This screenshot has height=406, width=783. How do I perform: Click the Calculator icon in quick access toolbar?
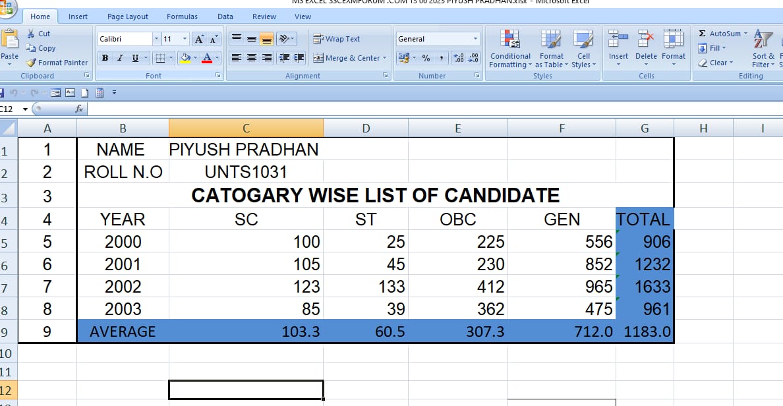100,93
